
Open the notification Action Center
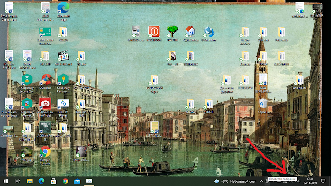tap(323, 181)
